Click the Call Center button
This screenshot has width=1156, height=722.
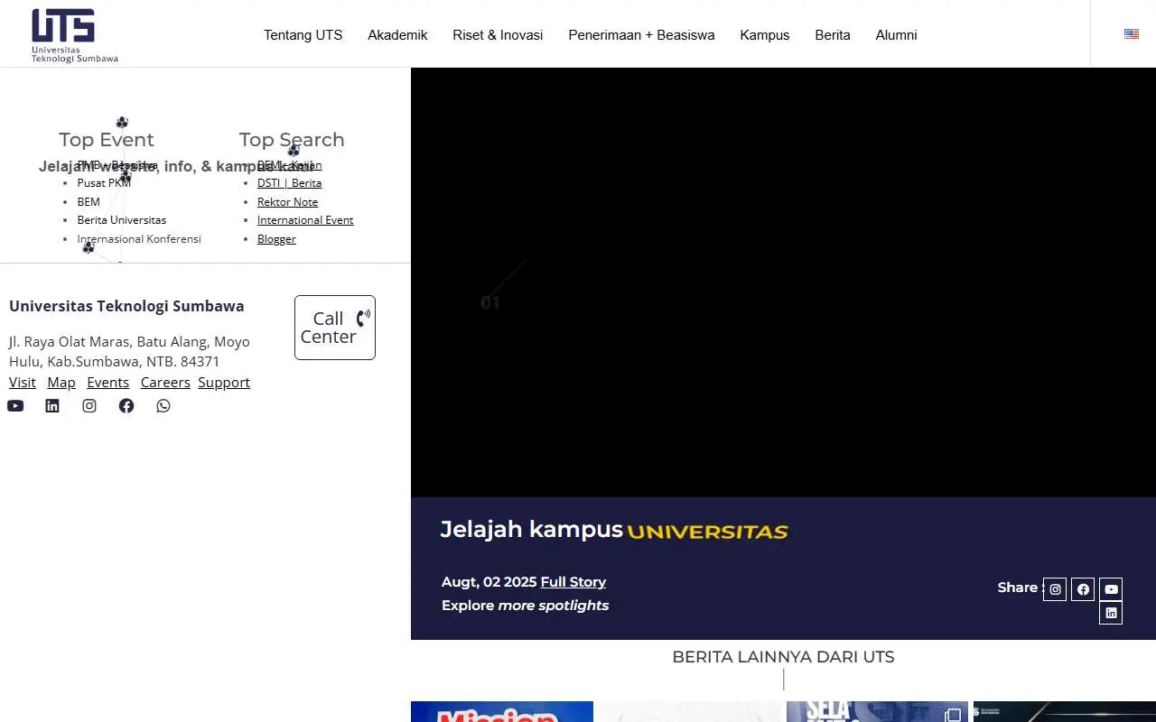335,328
